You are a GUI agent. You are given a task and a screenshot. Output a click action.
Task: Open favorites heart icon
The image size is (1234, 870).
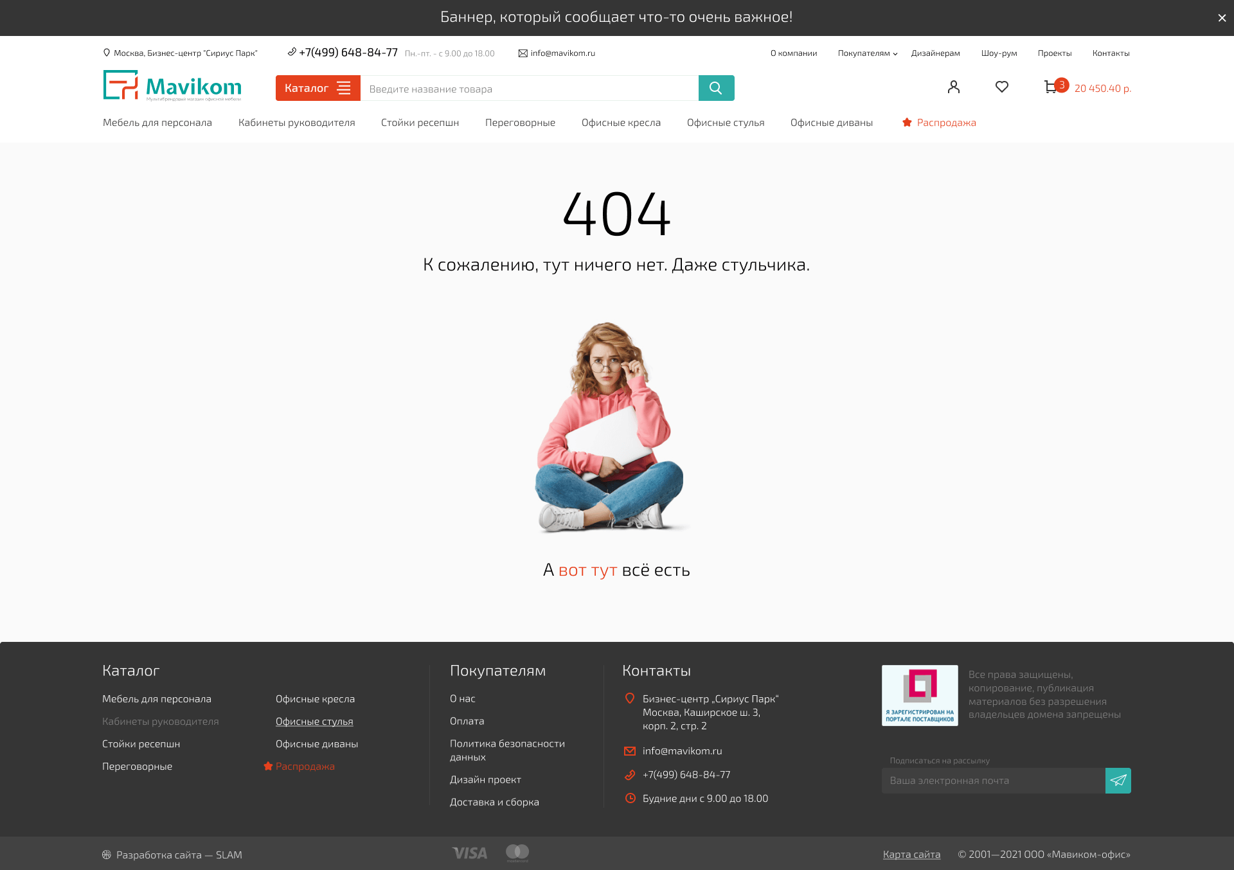point(1001,87)
